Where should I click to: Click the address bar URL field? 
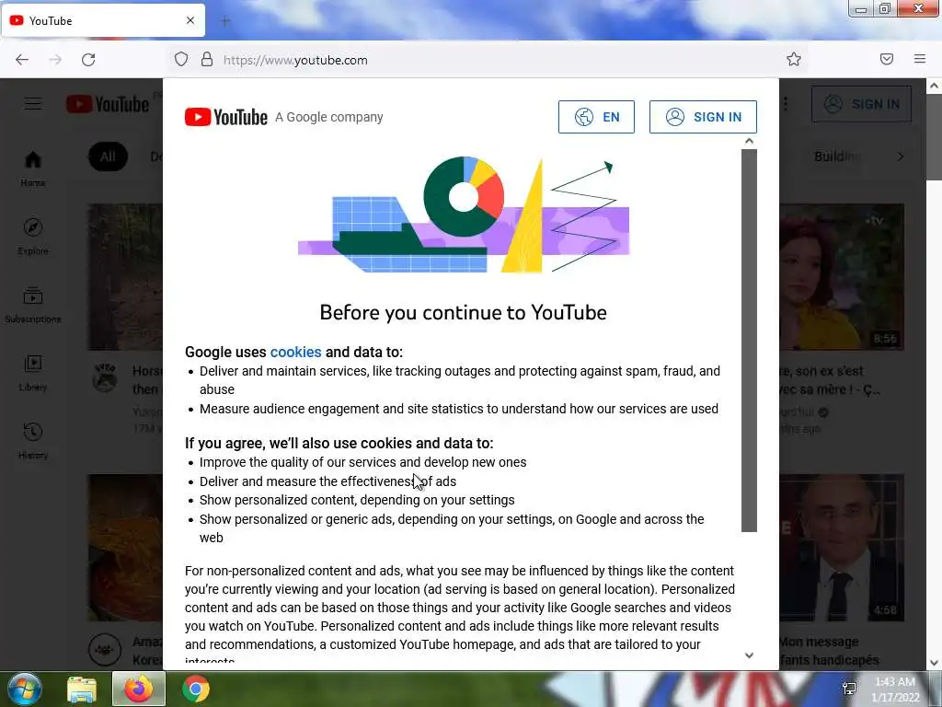pyautogui.click(x=493, y=60)
